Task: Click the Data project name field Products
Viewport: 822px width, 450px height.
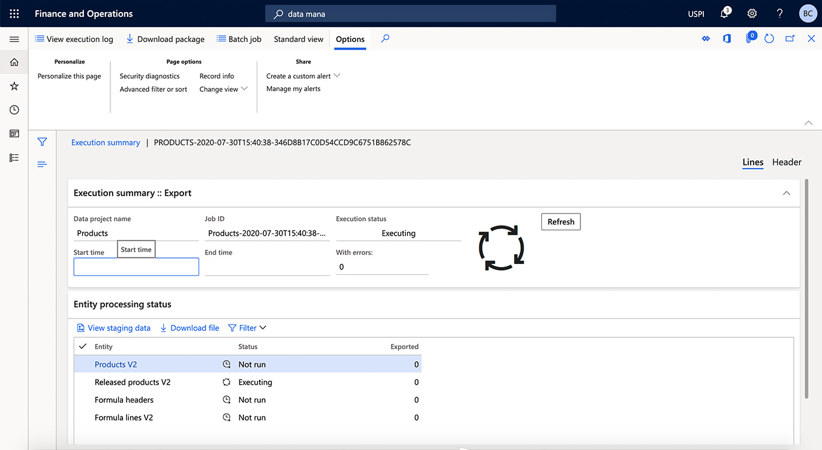Action: (x=136, y=233)
